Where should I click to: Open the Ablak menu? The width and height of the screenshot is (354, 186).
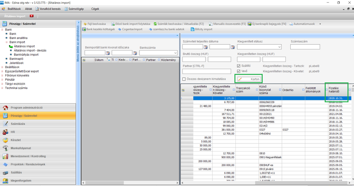[28, 8]
